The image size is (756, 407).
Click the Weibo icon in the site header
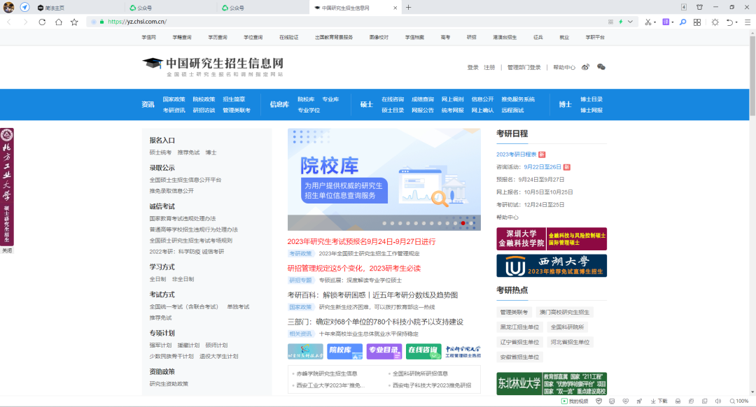[x=585, y=67]
